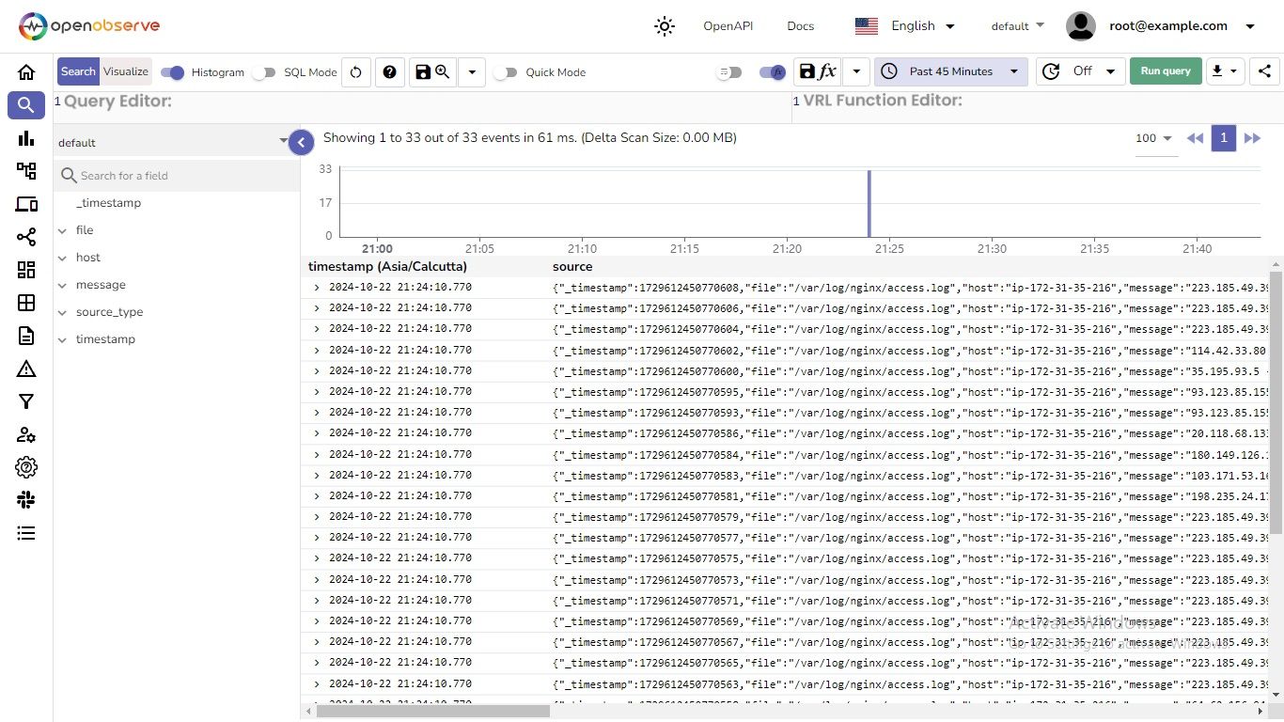Image resolution: width=1284 pixels, height=722 pixels.
Task: Open the OpenAPI link
Action: click(728, 25)
